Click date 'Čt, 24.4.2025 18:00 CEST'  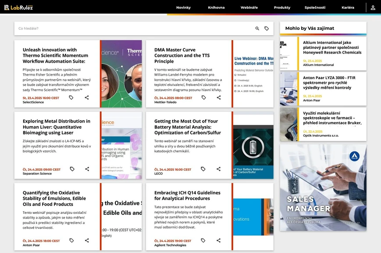point(41,241)
